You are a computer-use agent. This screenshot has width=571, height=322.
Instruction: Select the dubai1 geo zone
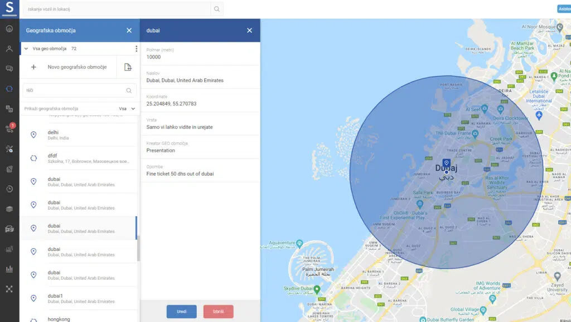pos(79,298)
